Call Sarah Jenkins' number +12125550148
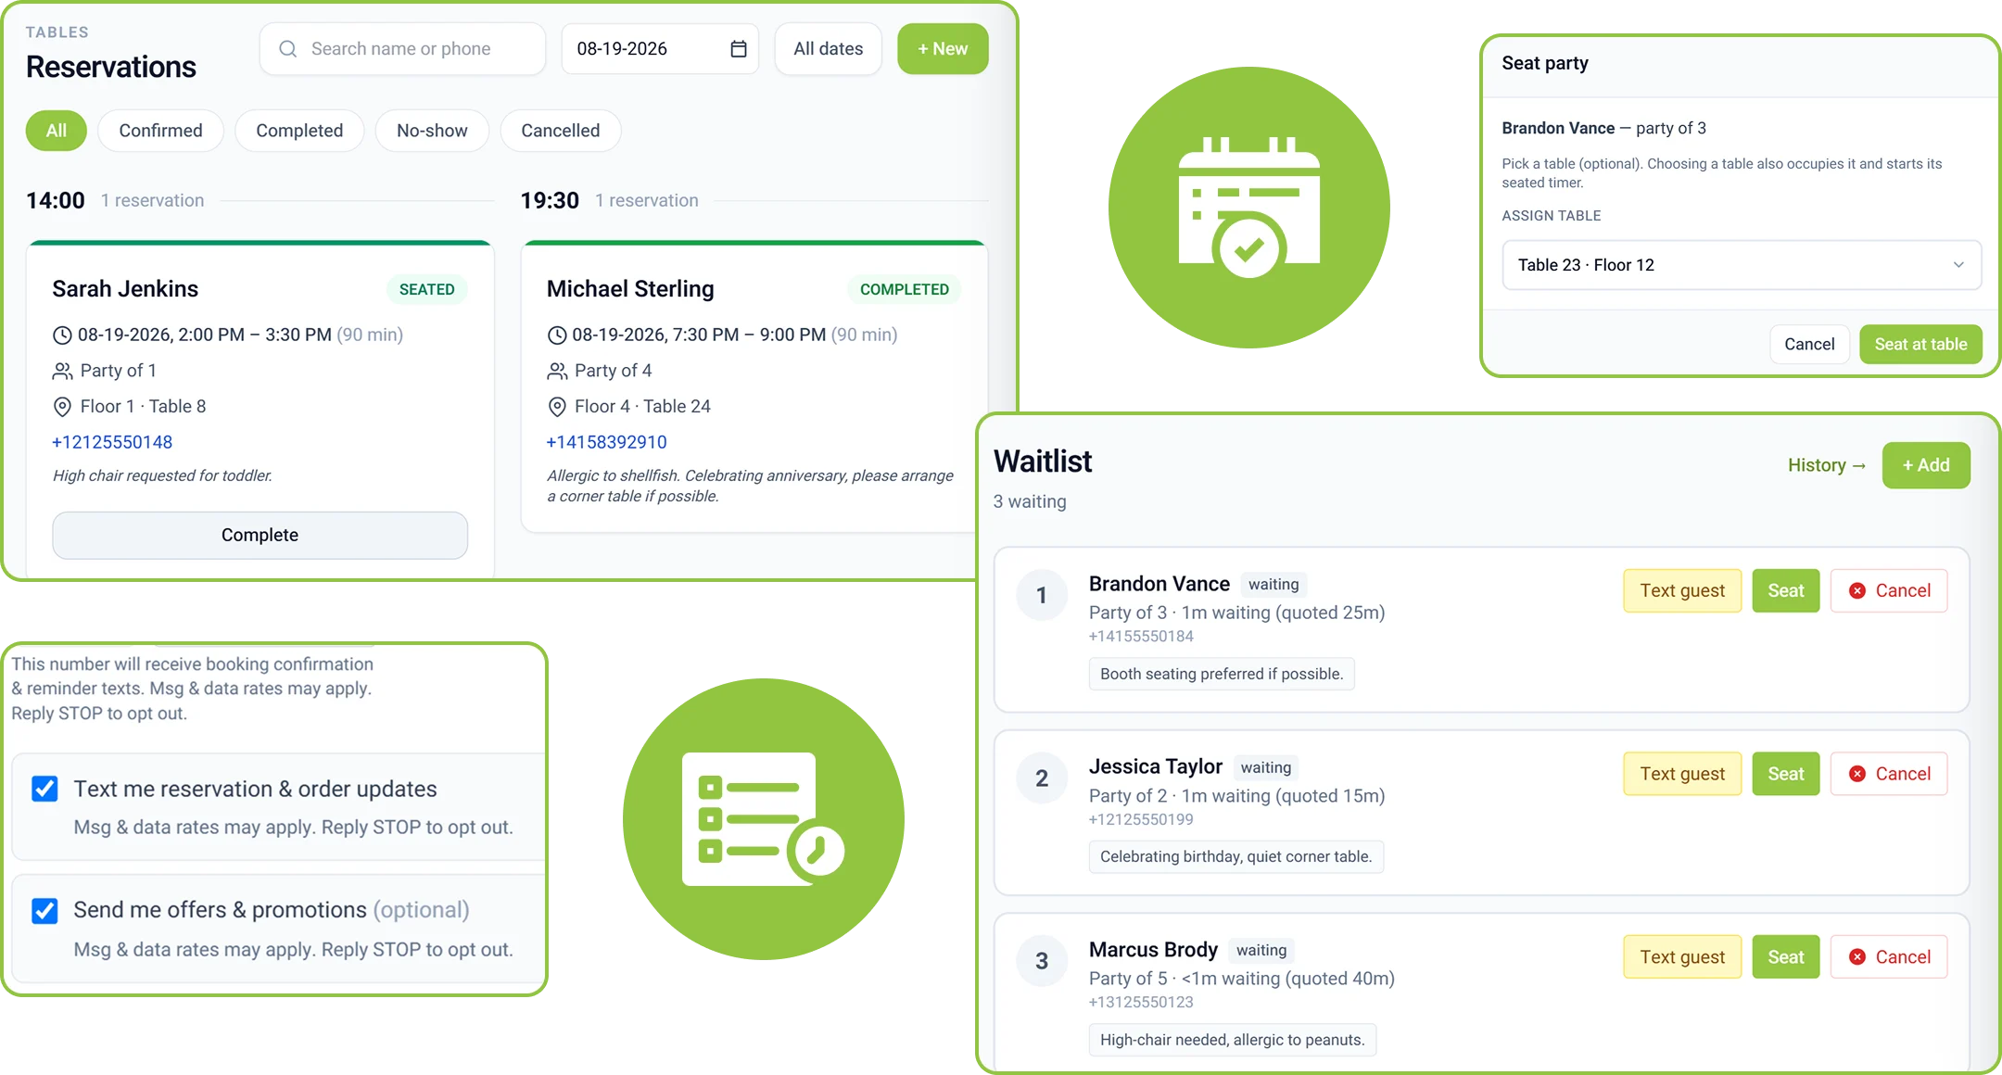2002x1075 pixels. click(x=112, y=443)
